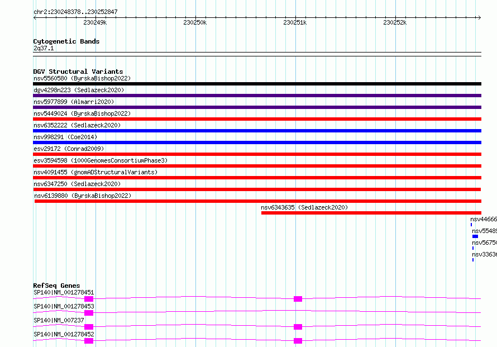This screenshot has height=347, width=497.
Task: Click right magenta exon of SP140|NM_001278451
Action: click(298, 299)
